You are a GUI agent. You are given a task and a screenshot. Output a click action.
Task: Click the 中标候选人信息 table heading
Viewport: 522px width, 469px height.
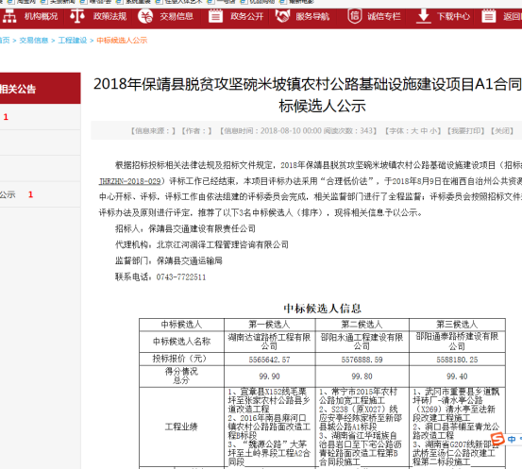pos(322,309)
